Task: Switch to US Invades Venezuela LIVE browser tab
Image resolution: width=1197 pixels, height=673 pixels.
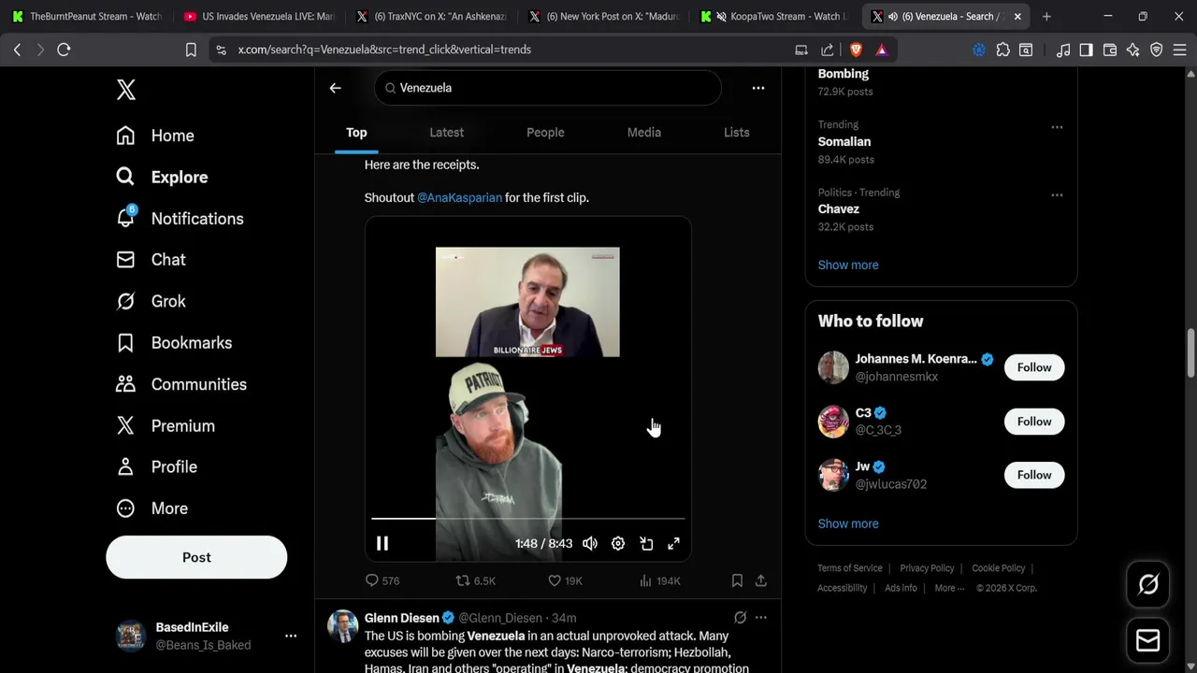Action: 258,16
